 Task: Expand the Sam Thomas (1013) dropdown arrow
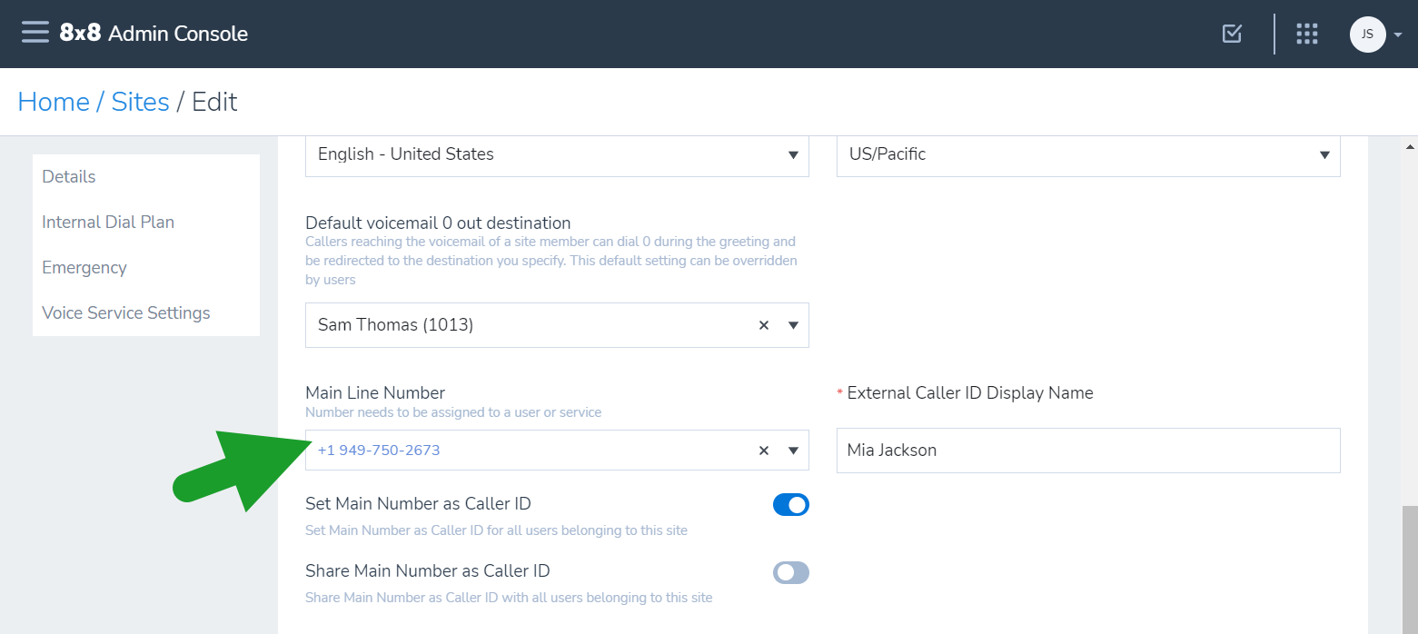click(793, 325)
